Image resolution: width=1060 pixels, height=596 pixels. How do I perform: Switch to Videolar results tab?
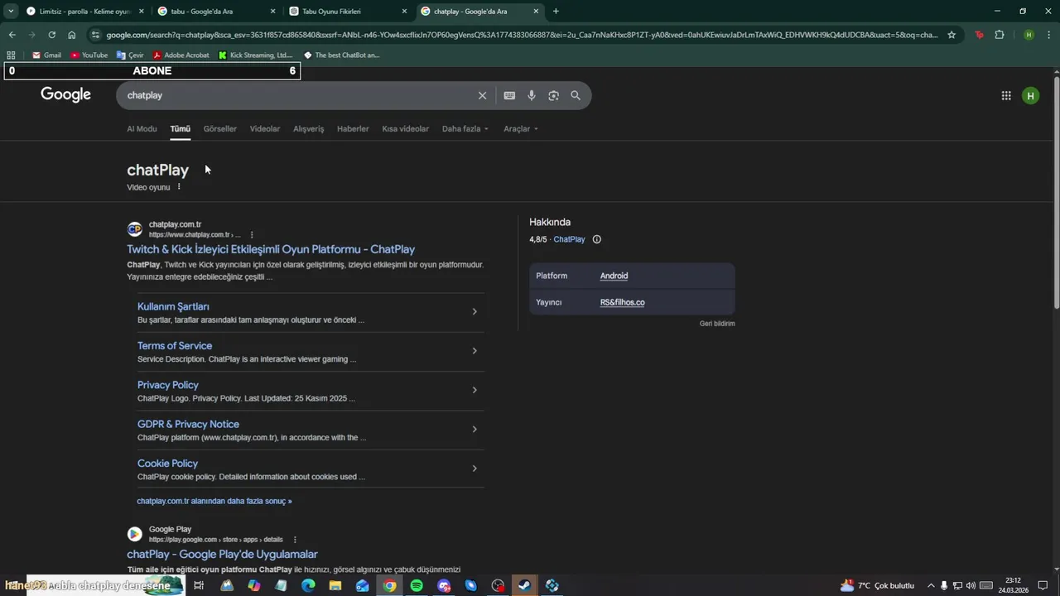point(265,128)
